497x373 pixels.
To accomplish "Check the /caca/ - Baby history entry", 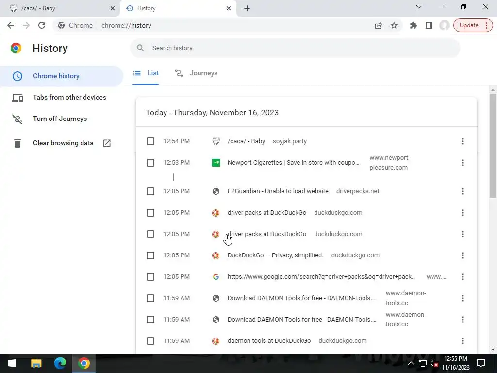I will 150,141.
